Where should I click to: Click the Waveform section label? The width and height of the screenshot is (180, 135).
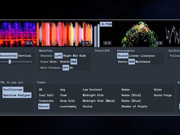coord(46,51)
